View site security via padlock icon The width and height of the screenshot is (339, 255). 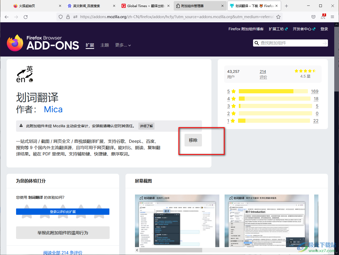(68, 17)
